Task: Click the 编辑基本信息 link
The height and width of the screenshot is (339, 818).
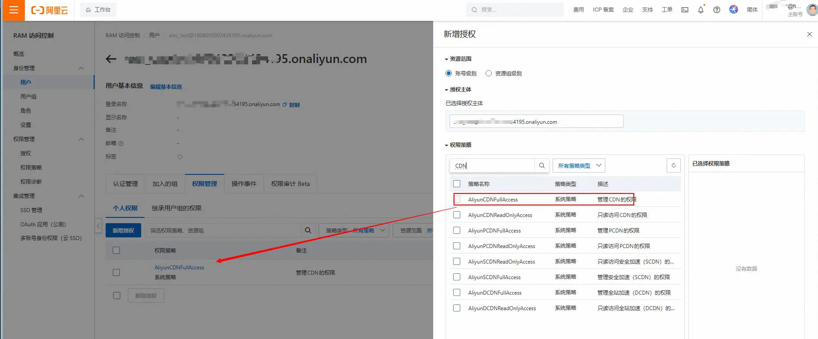Action: click(x=166, y=87)
